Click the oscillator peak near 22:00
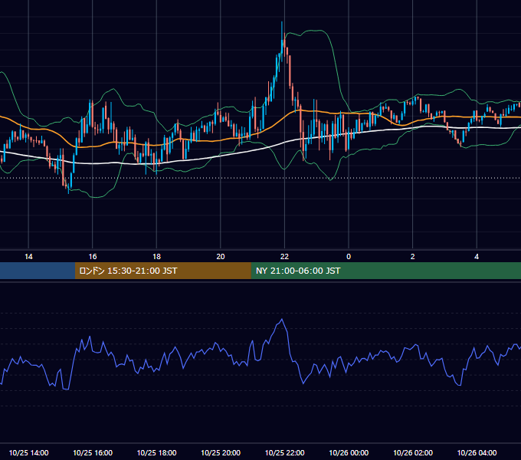The width and height of the screenshot is (521, 460). pyautogui.click(x=282, y=320)
